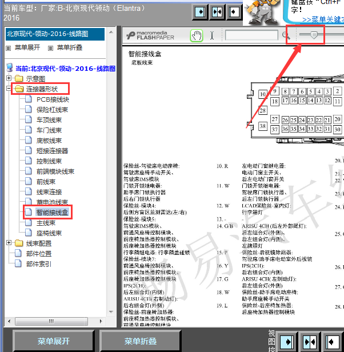Select the FlashPaper hand pan tool
344x352 pixels.
point(197,35)
